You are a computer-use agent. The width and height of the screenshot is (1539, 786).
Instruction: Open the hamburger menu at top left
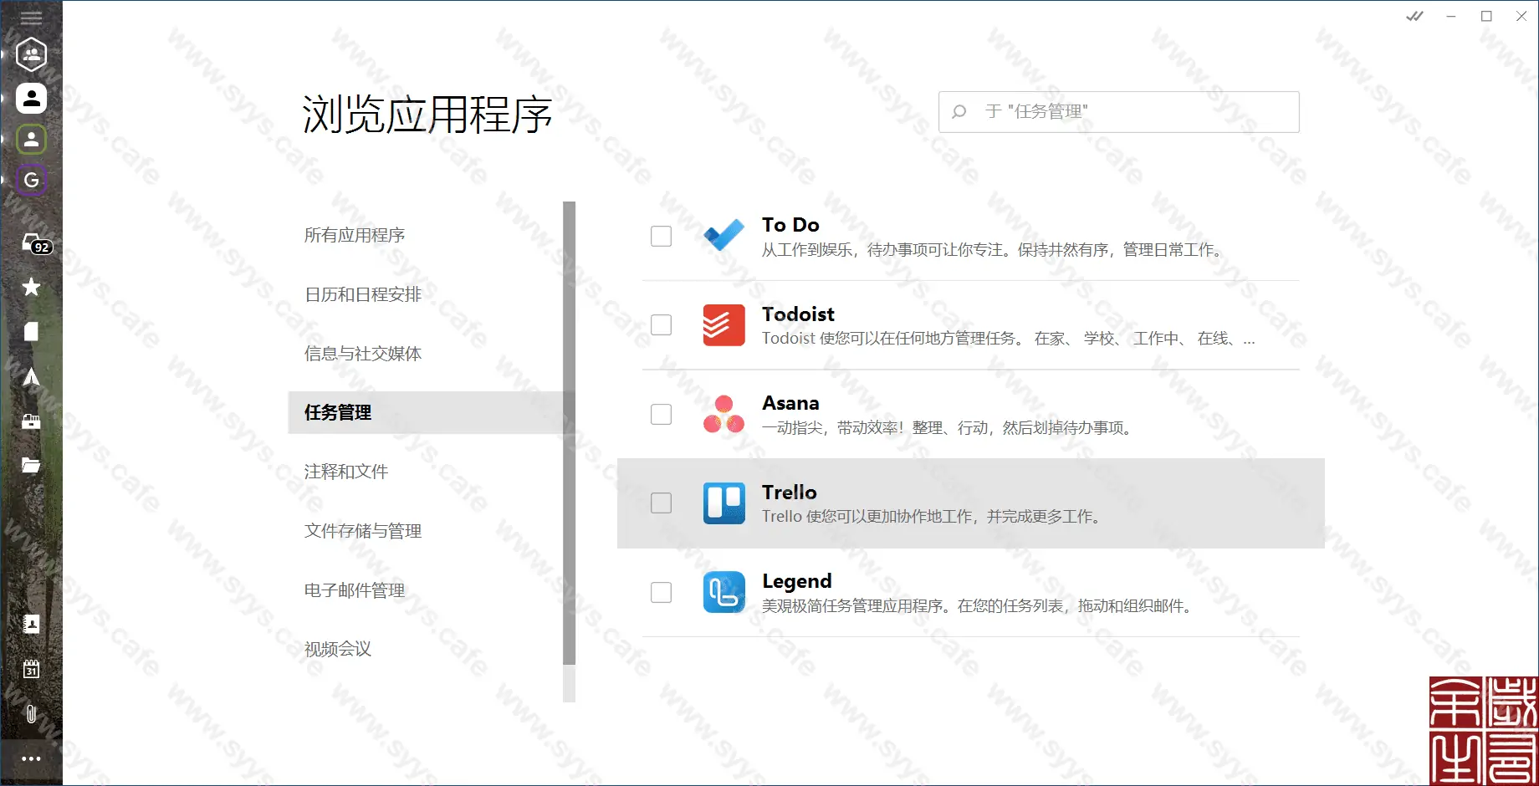pyautogui.click(x=31, y=17)
